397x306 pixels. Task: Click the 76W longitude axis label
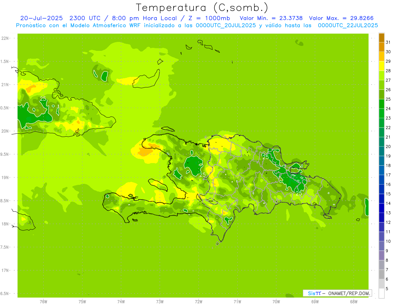click(x=43, y=301)
